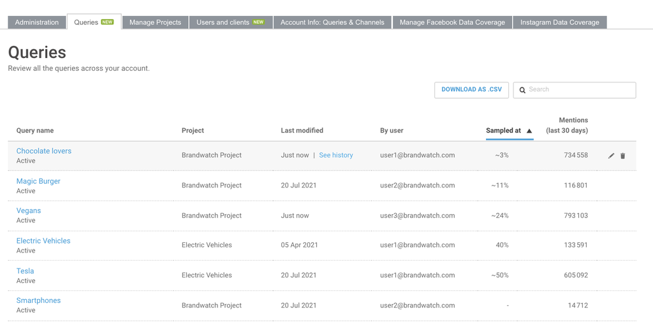653x322 pixels.
Task: Open Instagram Data Coverage tab
Action: click(559, 22)
